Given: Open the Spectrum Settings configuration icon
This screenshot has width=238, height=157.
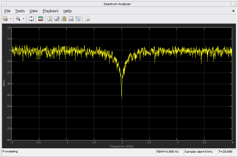Looking at the screenshot, I should [x=5, y=19].
